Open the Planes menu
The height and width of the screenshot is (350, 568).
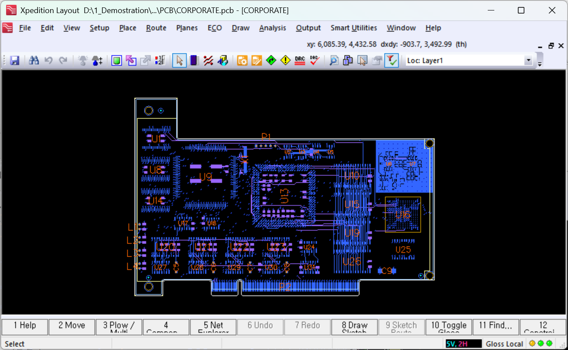pyautogui.click(x=187, y=28)
